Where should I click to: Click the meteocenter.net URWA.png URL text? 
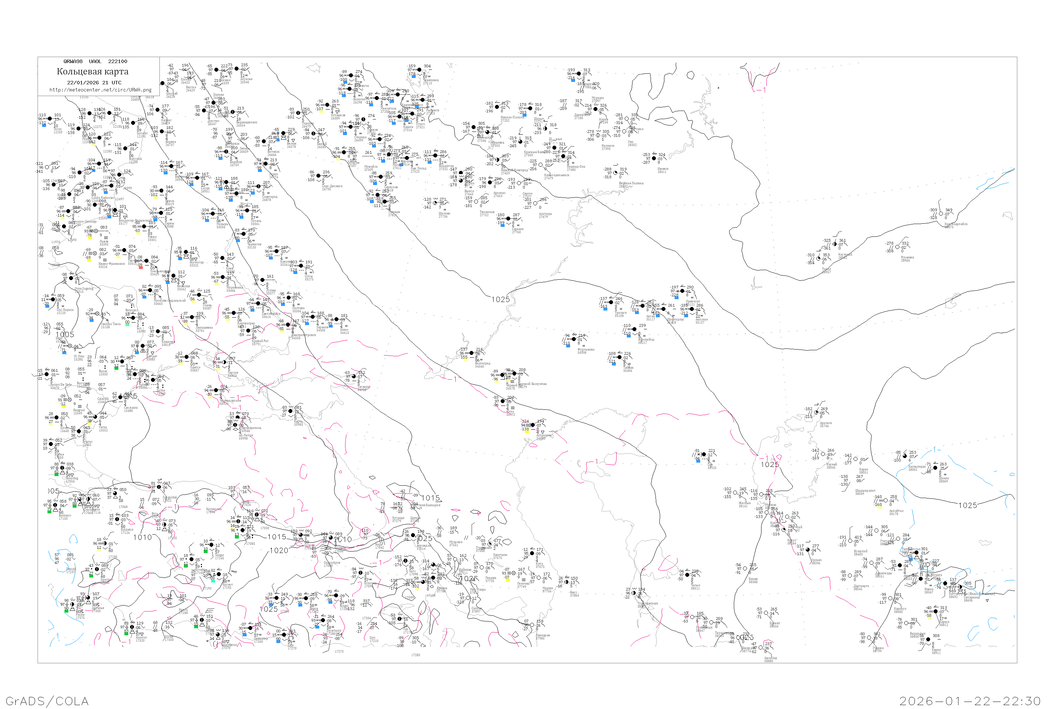pos(100,90)
